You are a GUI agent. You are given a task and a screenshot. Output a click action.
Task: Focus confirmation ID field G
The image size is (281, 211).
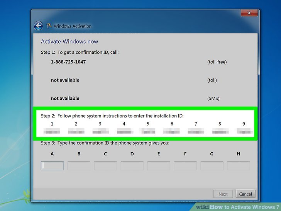[212, 166]
